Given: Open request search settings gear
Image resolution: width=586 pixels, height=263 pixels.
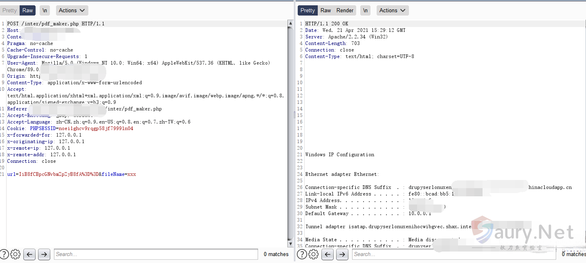Looking at the screenshot, I should [16, 254].
